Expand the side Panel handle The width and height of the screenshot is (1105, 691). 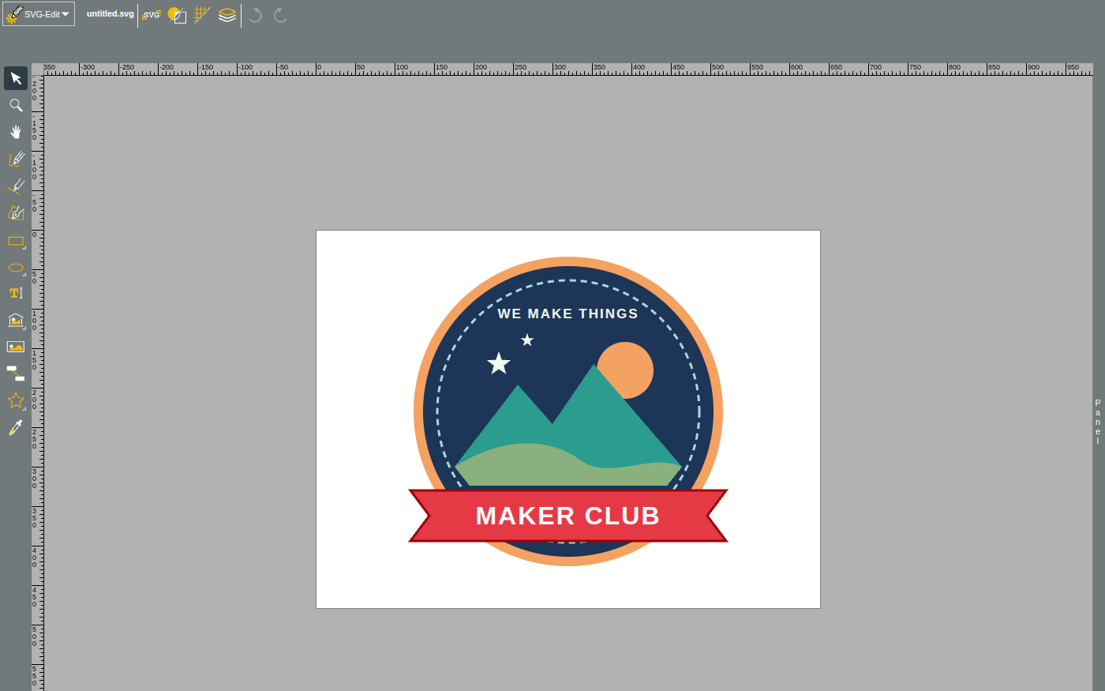point(1098,422)
